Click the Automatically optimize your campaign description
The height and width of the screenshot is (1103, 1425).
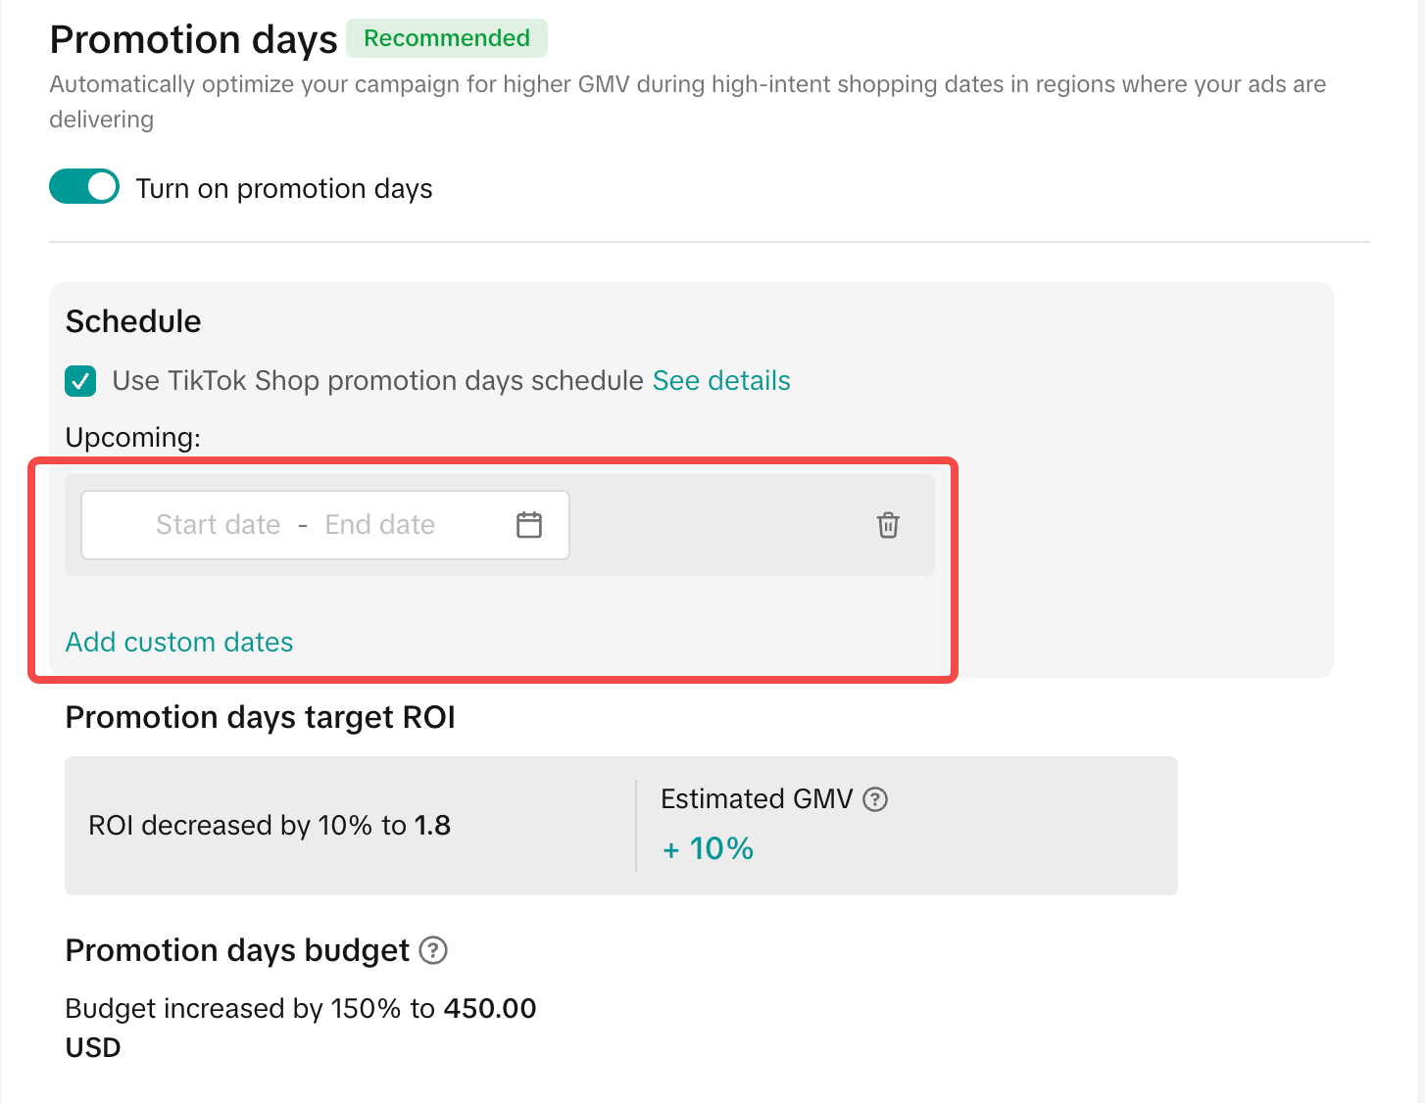(686, 85)
